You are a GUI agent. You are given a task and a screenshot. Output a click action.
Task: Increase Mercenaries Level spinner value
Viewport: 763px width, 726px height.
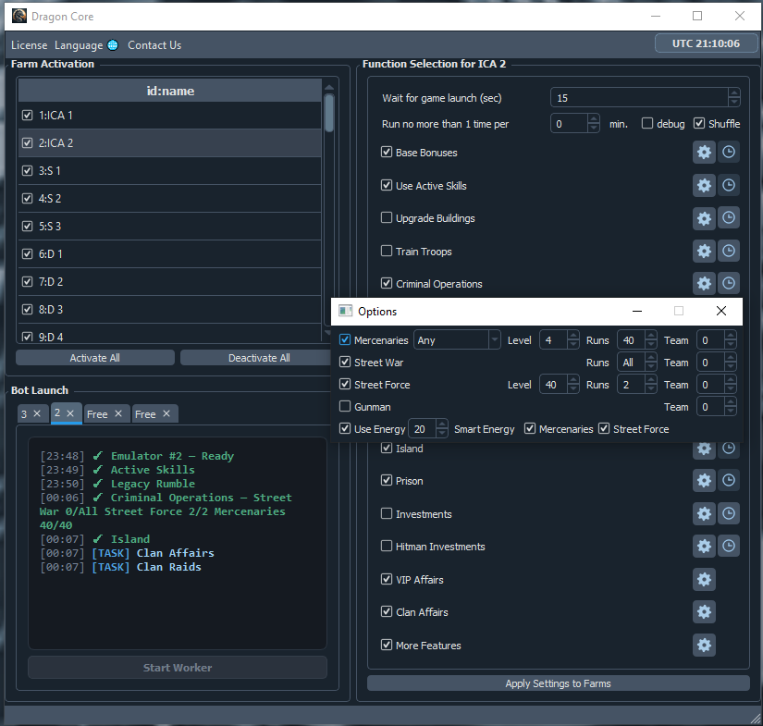click(573, 336)
